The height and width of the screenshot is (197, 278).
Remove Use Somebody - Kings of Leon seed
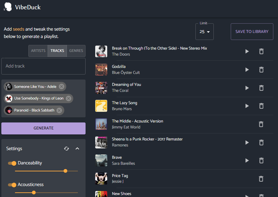point(69,98)
